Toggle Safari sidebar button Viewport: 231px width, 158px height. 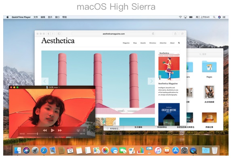pos(59,34)
